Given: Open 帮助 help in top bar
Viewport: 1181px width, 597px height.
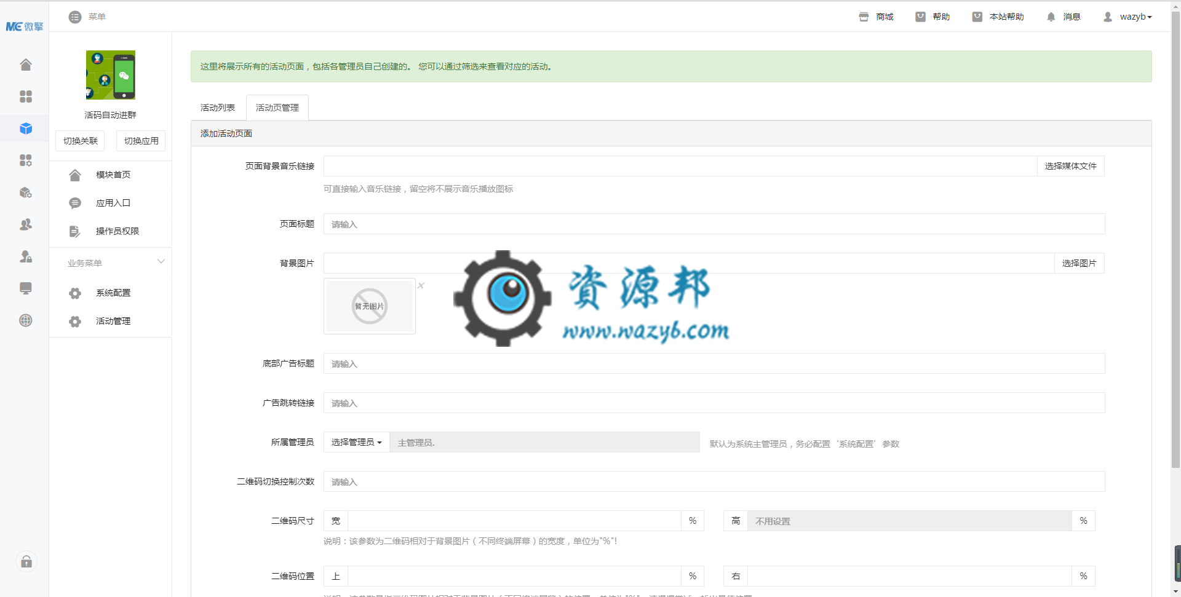Looking at the screenshot, I should [932, 17].
